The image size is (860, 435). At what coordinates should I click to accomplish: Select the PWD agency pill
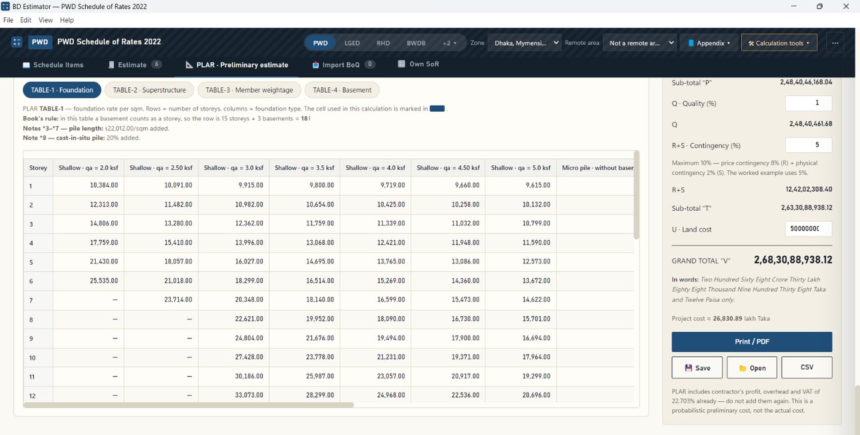point(320,43)
